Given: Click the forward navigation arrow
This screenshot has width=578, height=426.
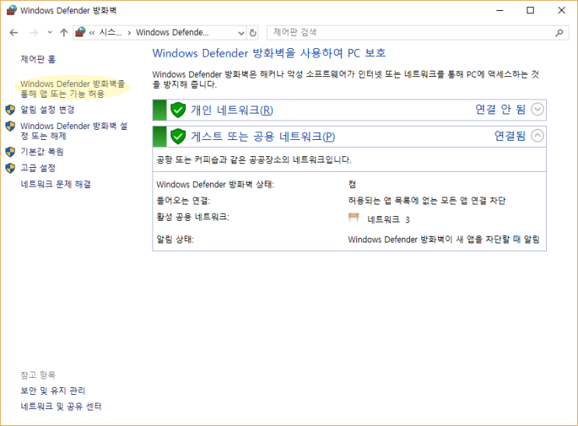Looking at the screenshot, I should (x=33, y=33).
